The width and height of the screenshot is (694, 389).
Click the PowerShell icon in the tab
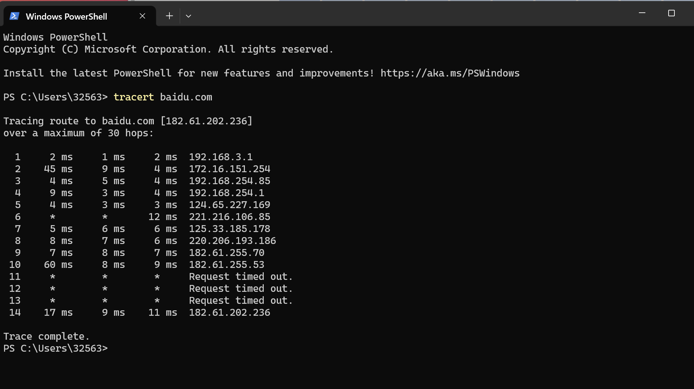coord(14,16)
